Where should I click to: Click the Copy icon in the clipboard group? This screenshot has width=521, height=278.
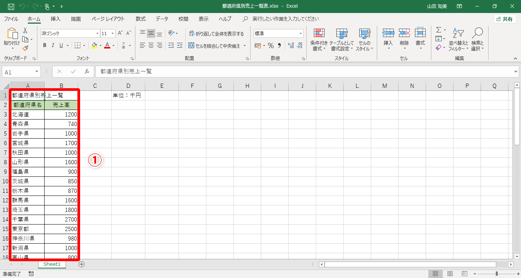pos(25,39)
